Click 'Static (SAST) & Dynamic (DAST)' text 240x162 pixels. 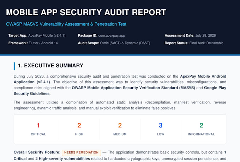(x=125, y=43)
